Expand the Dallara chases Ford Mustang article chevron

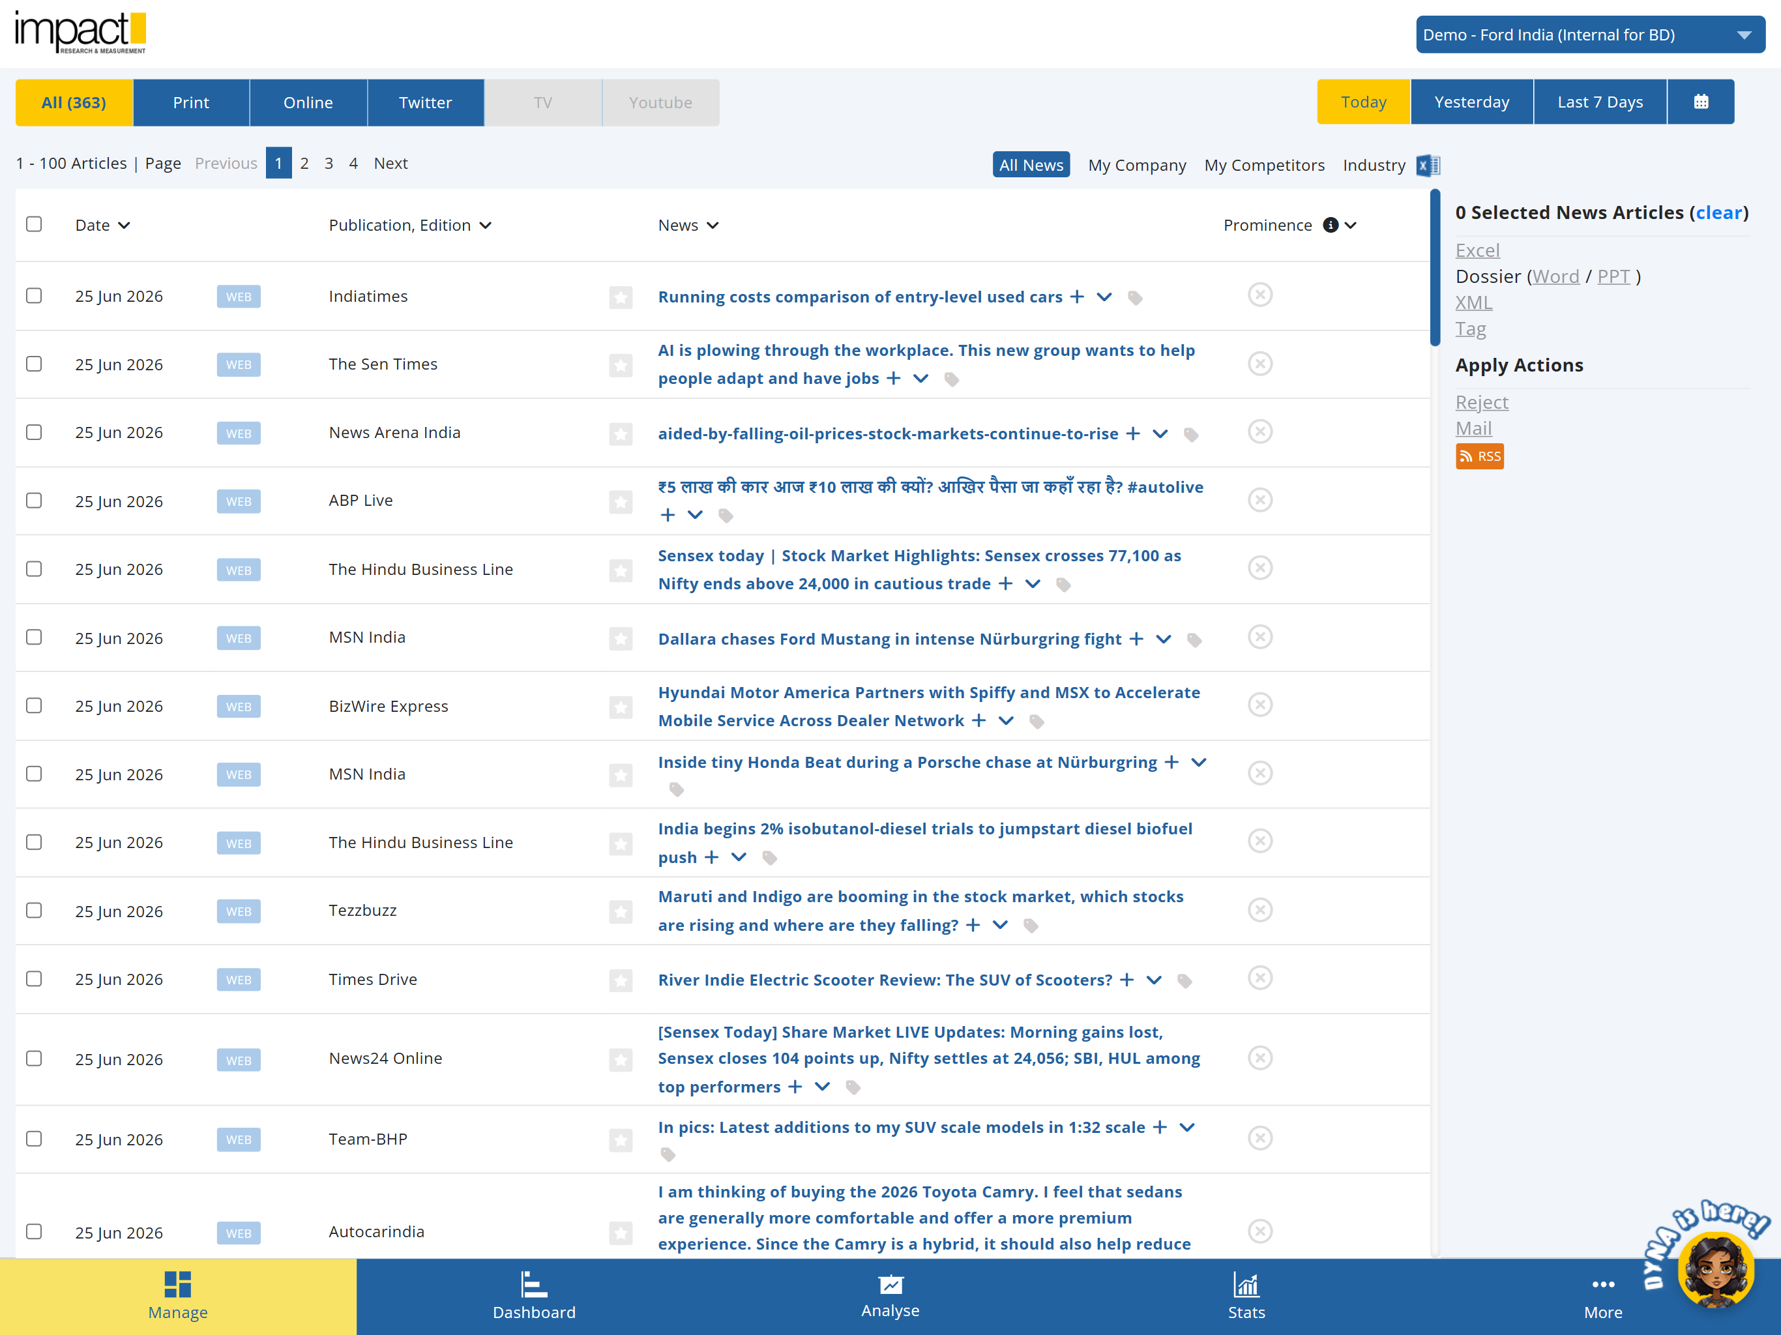click(1164, 639)
